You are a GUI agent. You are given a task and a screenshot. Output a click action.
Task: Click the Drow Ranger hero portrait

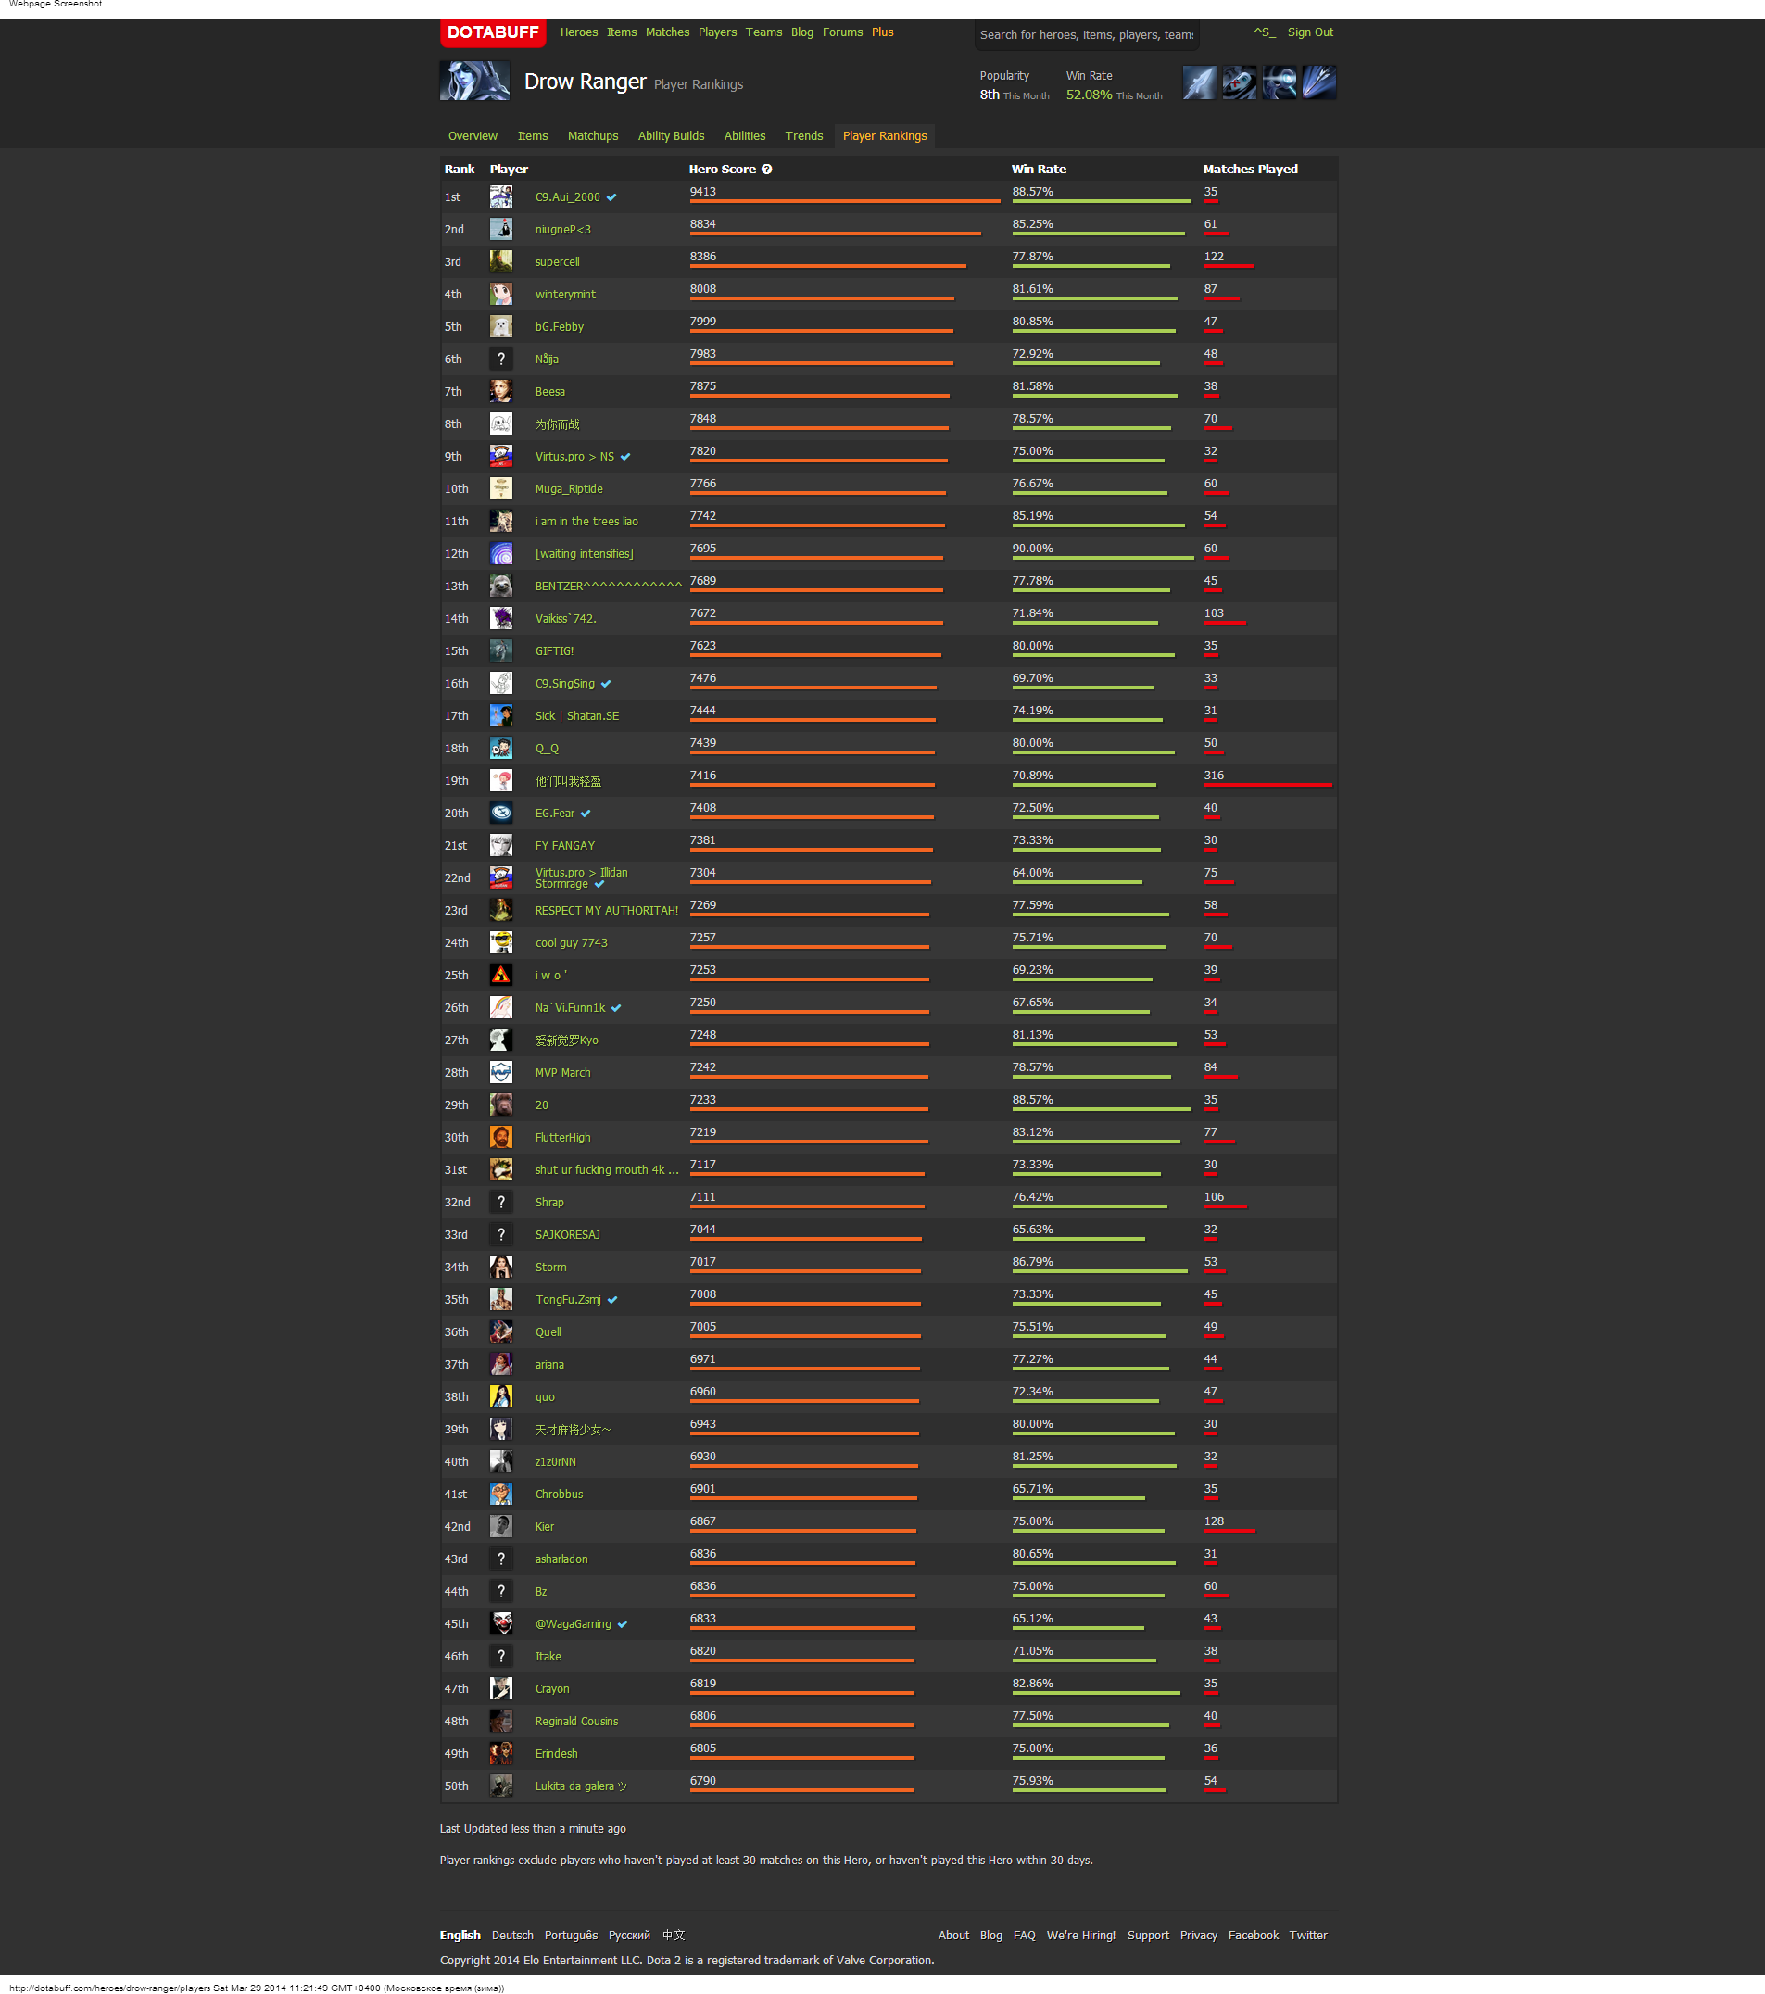(x=474, y=81)
